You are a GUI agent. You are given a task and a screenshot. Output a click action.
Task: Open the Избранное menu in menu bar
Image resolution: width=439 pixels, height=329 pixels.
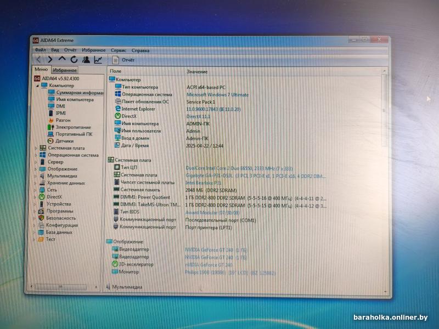point(93,50)
